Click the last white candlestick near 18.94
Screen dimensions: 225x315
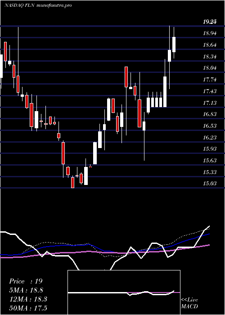[x=174, y=45]
